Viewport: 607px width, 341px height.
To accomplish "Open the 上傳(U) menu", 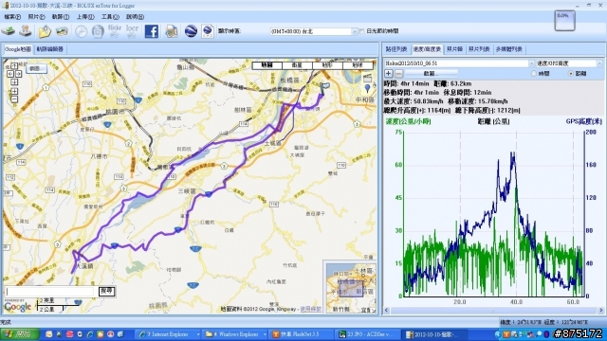I will (85, 17).
